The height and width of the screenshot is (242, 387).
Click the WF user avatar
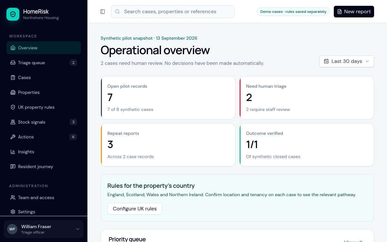[x=12, y=229]
